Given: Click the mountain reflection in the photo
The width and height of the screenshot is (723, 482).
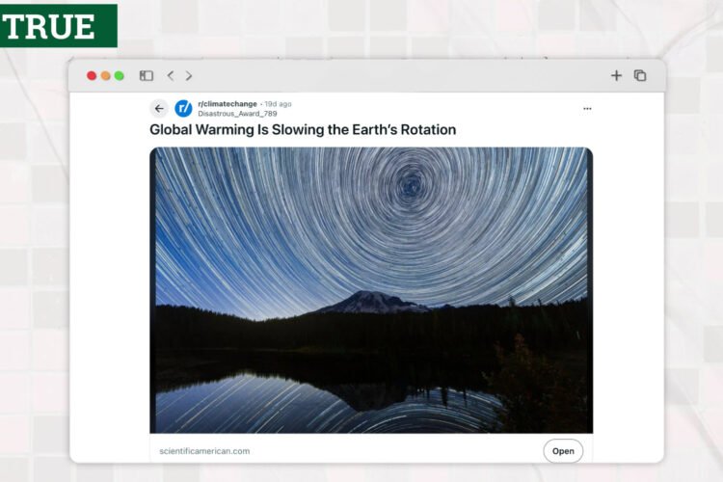Looking at the screenshot, I should 369,396.
